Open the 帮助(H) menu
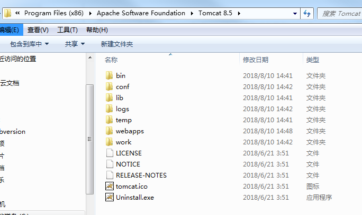The image size is (362, 215). pos(97,30)
